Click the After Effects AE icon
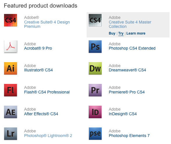The width and height of the screenshot is (171, 144). (10, 112)
